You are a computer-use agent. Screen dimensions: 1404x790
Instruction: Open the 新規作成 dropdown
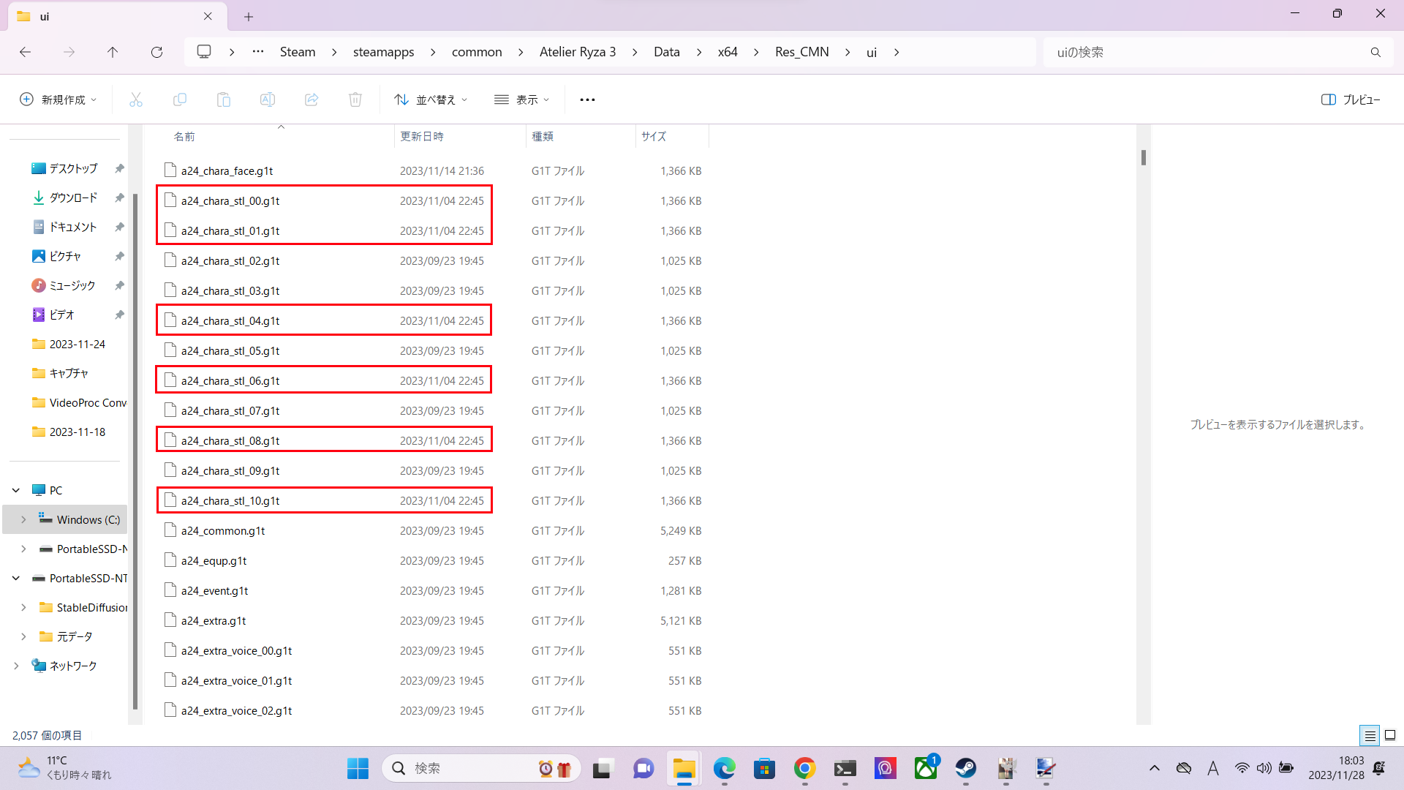(x=58, y=99)
